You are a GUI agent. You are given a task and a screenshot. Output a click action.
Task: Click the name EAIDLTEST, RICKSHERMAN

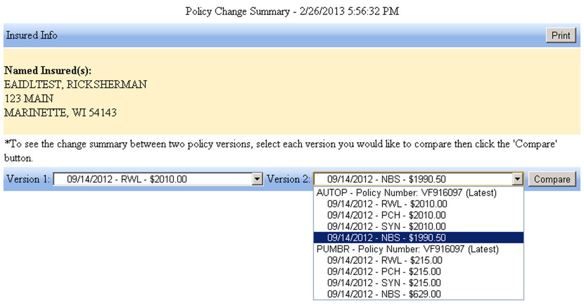[x=75, y=85]
